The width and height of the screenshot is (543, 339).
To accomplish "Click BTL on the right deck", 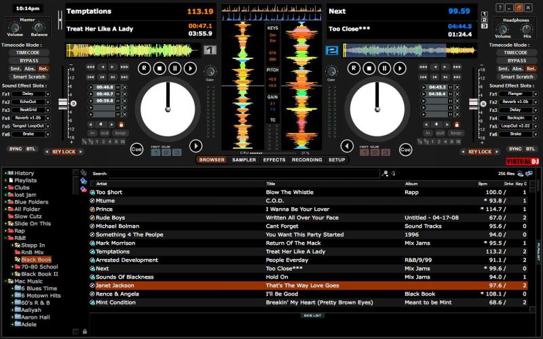I will tap(531, 148).
